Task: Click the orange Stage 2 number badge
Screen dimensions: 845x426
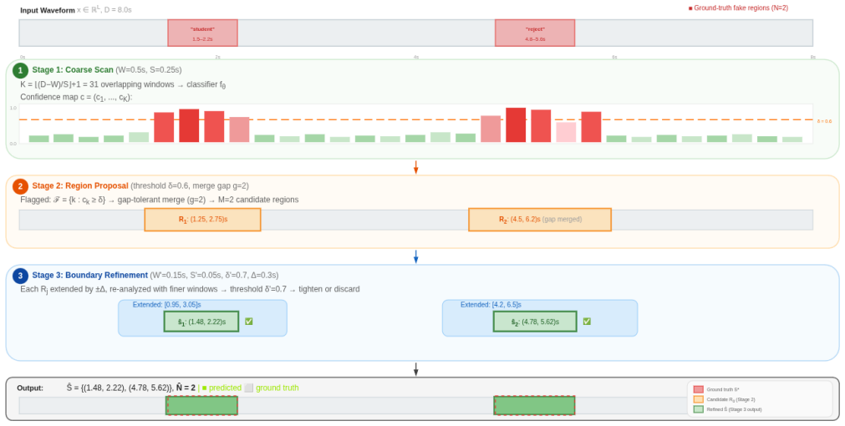Action: (21, 186)
